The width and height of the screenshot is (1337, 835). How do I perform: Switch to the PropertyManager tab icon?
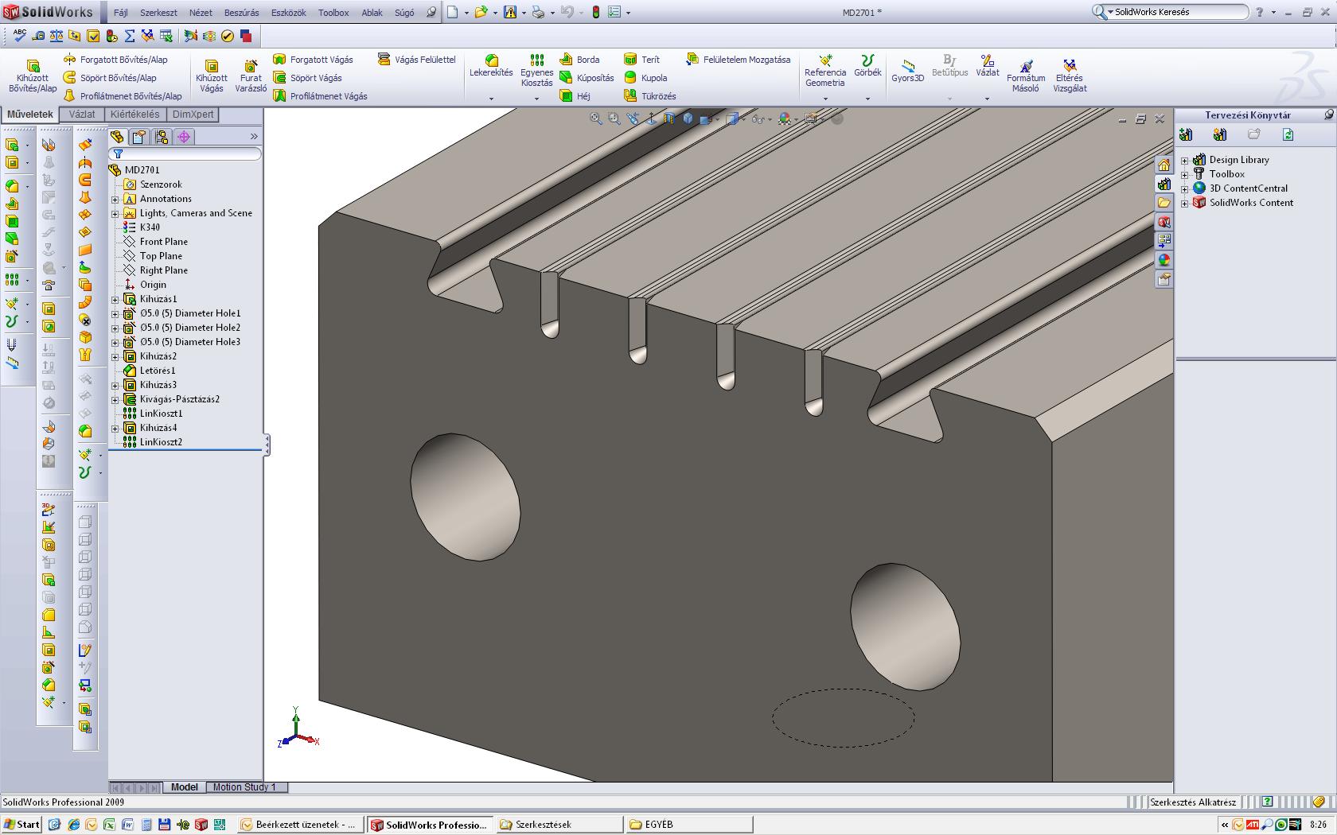pyautogui.click(x=139, y=137)
